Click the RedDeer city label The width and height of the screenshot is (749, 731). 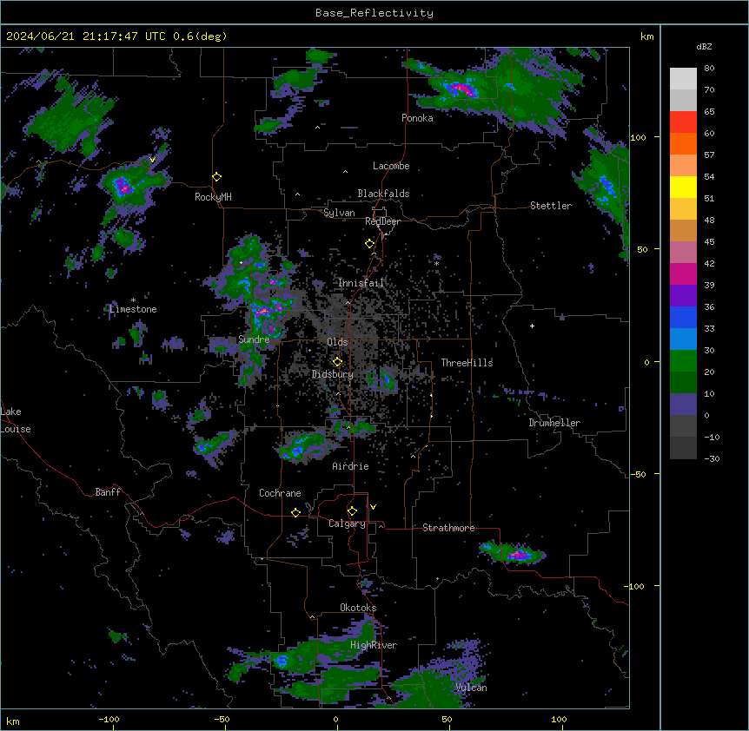click(x=382, y=221)
